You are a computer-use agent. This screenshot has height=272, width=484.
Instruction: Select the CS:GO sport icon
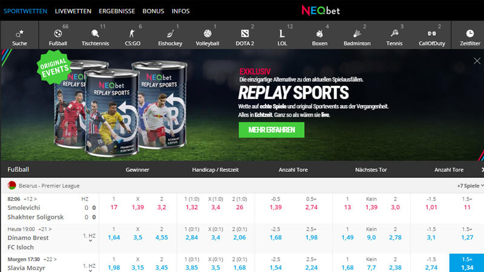click(x=132, y=35)
